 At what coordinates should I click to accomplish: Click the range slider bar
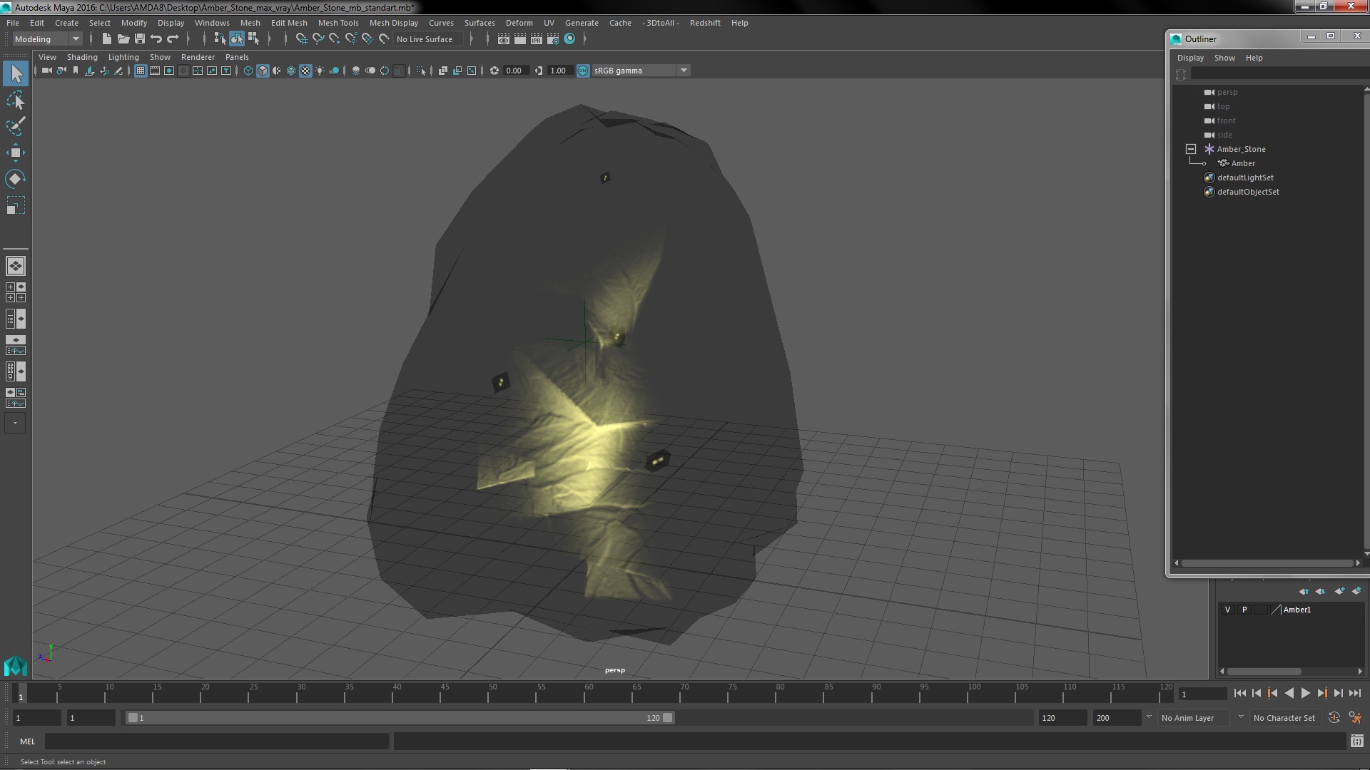pyautogui.click(x=400, y=718)
